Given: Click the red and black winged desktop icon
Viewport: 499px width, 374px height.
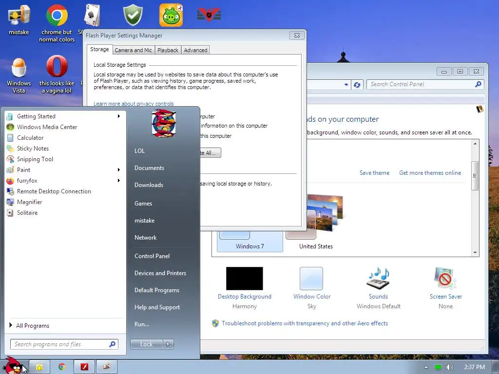Looking at the screenshot, I should click(x=209, y=15).
